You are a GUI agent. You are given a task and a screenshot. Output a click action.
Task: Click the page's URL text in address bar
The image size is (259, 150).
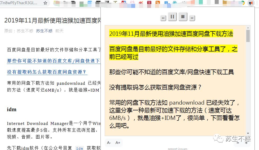coord(19,3)
